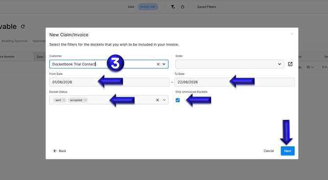The width and height of the screenshot is (328, 180).
Task: Reset filters icon in top bar
Action: (x=183, y=7)
